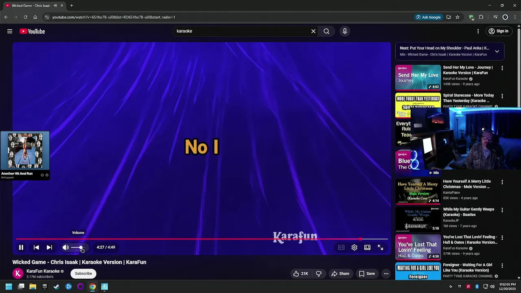Open Send Her My Love thumbnail
This screenshot has width=521, height=293.
(x=418, y=77)
